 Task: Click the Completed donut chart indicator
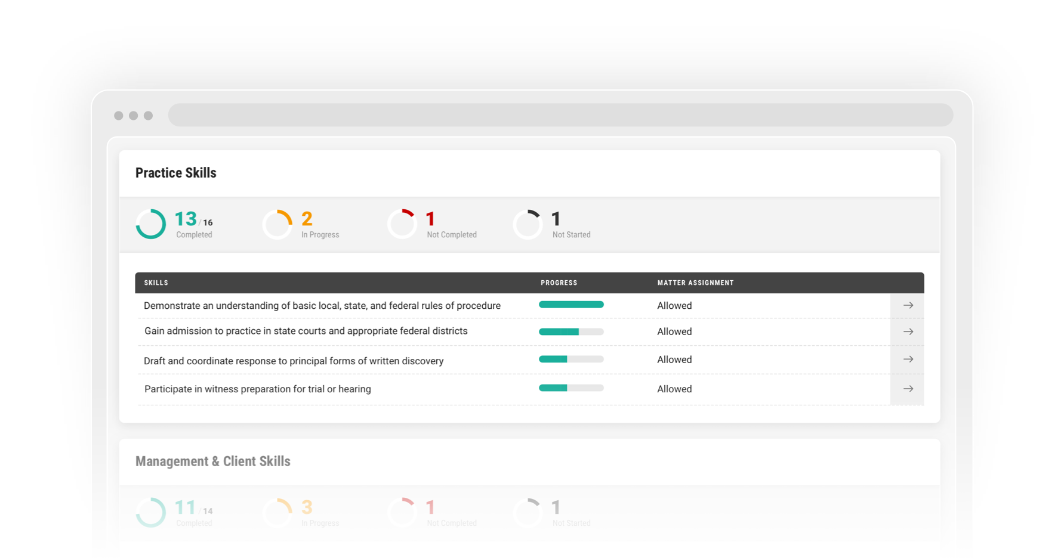pos(150,224)
